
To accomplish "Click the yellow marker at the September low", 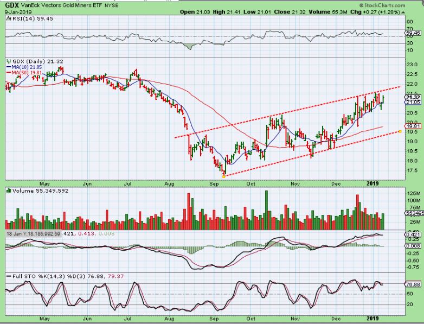I will click(223, 176).
